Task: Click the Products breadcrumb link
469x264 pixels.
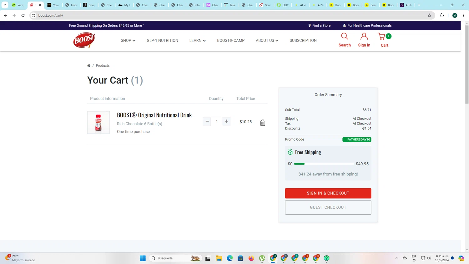Action: [x=103, y=66]
